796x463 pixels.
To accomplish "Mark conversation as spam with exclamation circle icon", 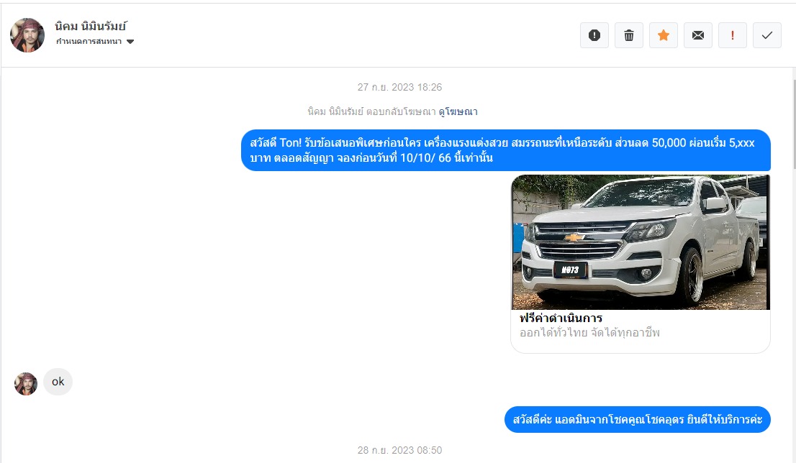I will coord(594,35).
